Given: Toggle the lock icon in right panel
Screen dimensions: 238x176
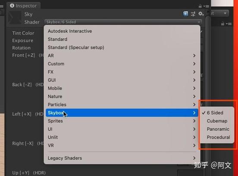Looking at the screenshot, I should [x=222, y=24].
